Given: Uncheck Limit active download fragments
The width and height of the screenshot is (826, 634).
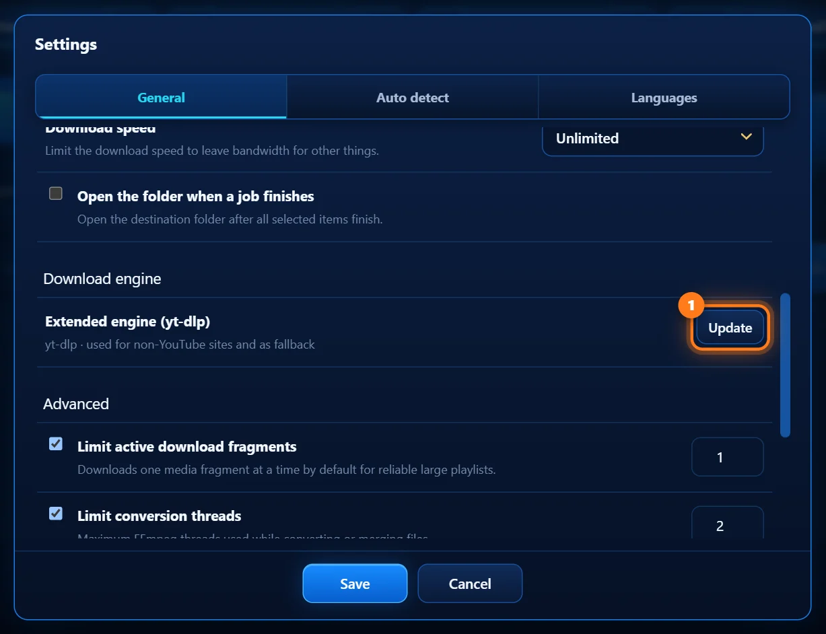Looking at the screenshot, I should pyautogui.click(x=56, y=444).
